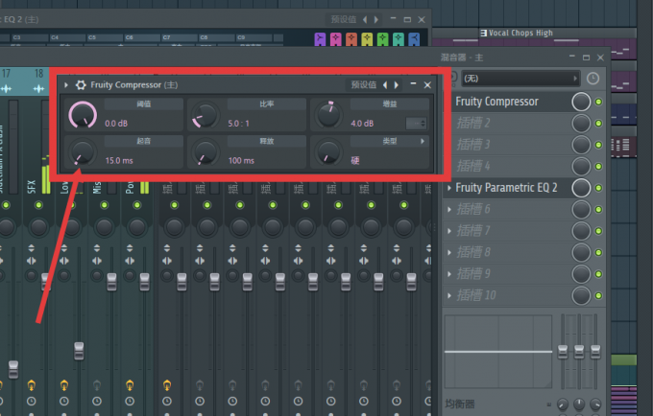Click the purple band icon in EQ 2
Viewport: 653px width, 416px height.
pos(320,39)
